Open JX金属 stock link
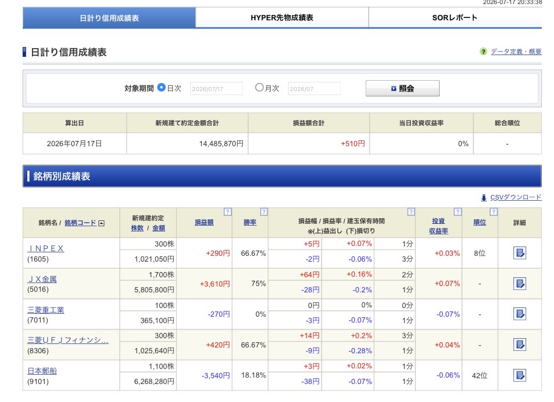554x402 pixels. (x=42, y=280)
